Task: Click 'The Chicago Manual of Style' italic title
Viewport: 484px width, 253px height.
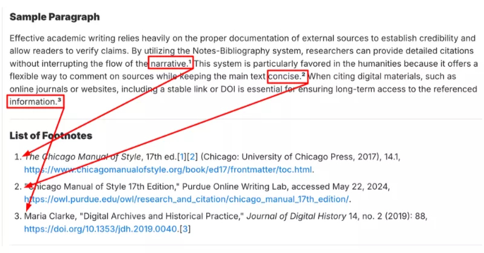Action: tap(82, 157)
